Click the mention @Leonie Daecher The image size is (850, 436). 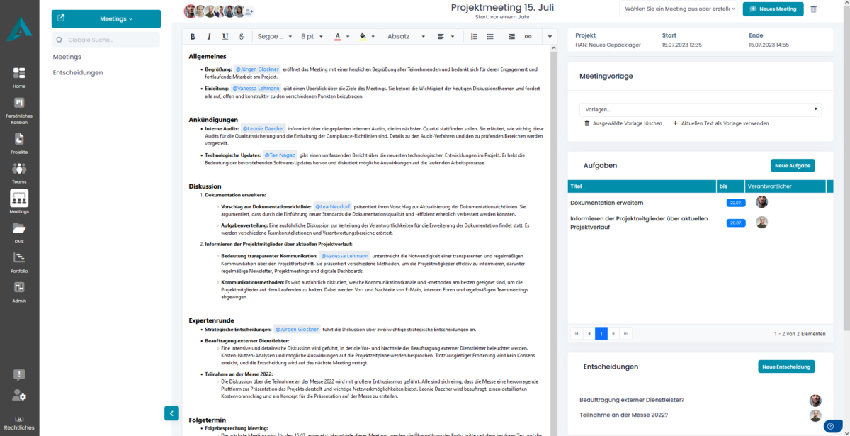[263, 128]
